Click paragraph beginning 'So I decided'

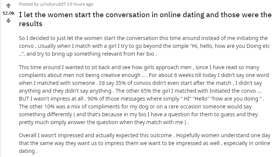[142, 46]
